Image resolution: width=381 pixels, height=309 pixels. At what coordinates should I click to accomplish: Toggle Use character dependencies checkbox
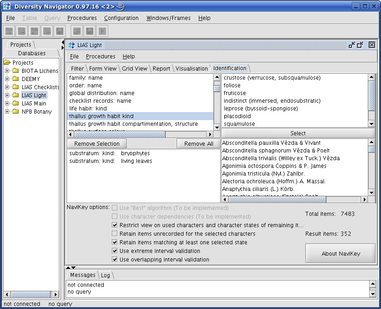(115, 216)
